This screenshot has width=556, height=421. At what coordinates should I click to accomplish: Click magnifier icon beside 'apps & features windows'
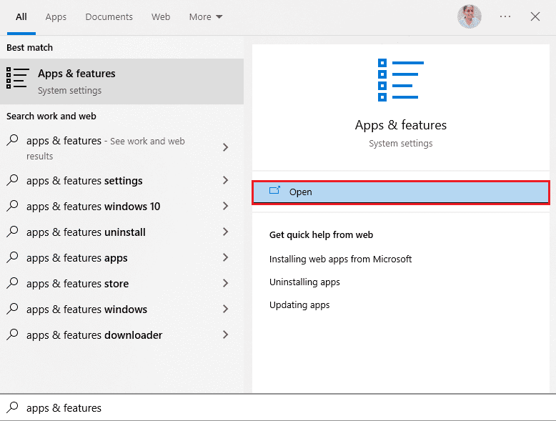(12, 309)
